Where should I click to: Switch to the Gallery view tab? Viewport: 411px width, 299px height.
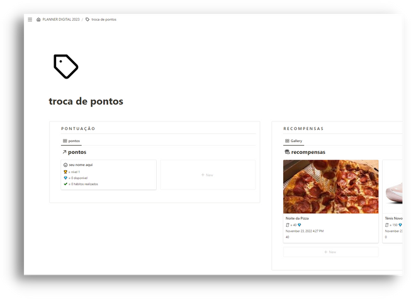click(293, 141)
